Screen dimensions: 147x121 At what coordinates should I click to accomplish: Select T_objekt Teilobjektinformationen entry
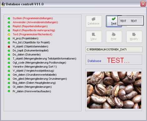coord(44,59)
